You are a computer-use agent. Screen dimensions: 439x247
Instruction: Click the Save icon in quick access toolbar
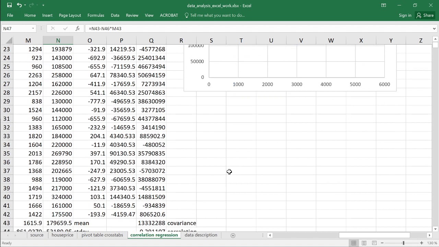coord(9,5)
